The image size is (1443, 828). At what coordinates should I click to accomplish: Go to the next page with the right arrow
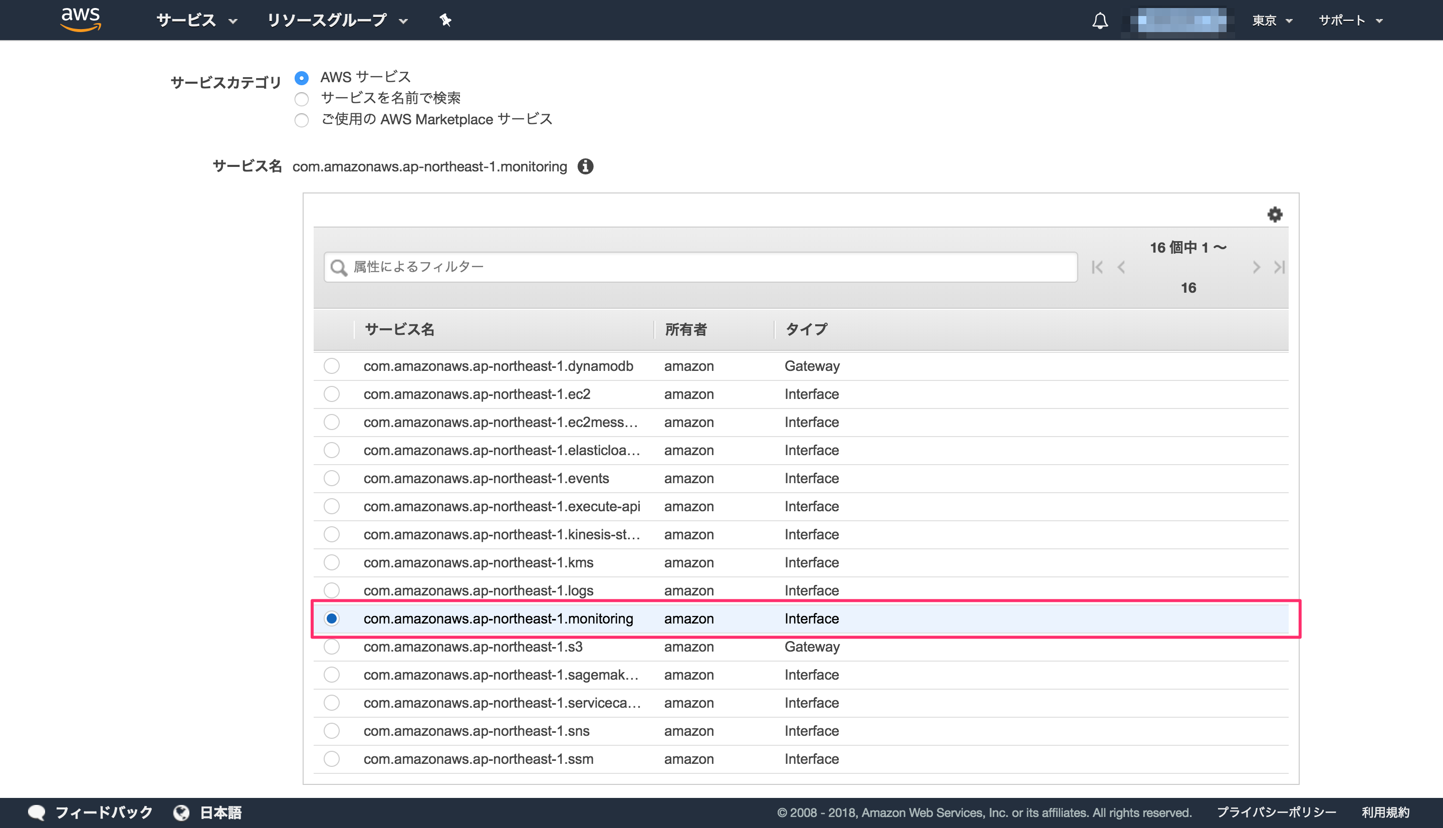(1256, 267)
